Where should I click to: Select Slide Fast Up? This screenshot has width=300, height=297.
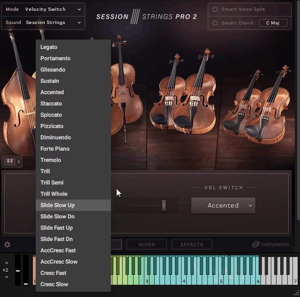[x=73, y=228]
